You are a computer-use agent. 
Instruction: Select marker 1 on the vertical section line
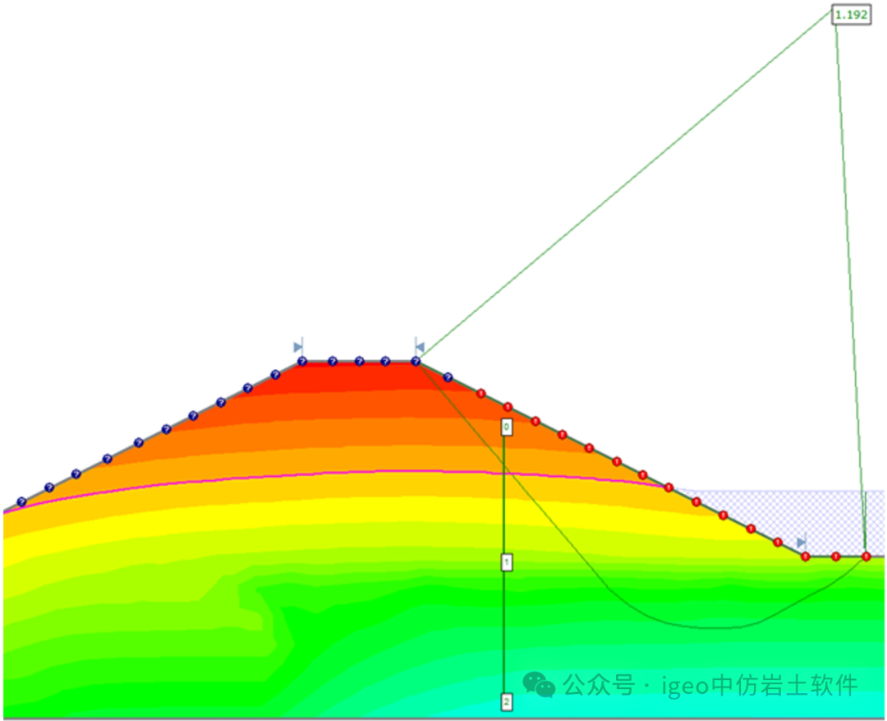(x=507, y=562)
